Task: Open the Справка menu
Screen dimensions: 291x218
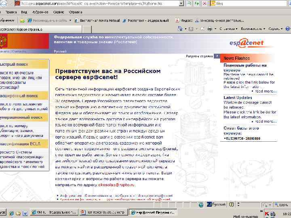Action: [x=76, y=12]
